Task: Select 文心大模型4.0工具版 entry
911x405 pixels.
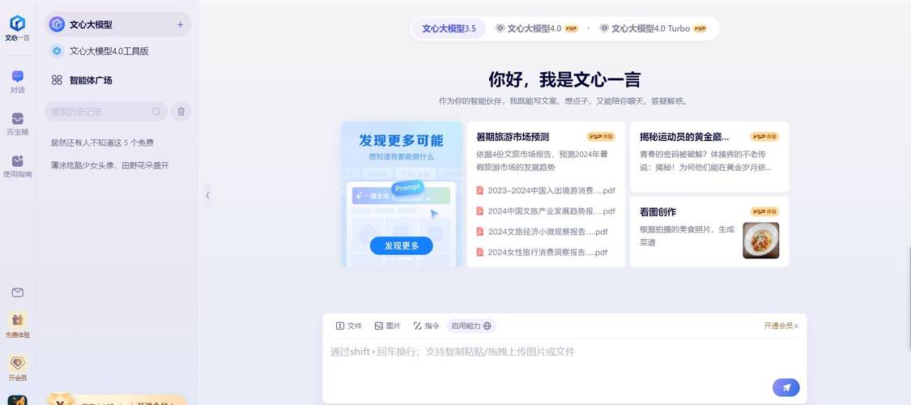Action: tap(109, 51)
